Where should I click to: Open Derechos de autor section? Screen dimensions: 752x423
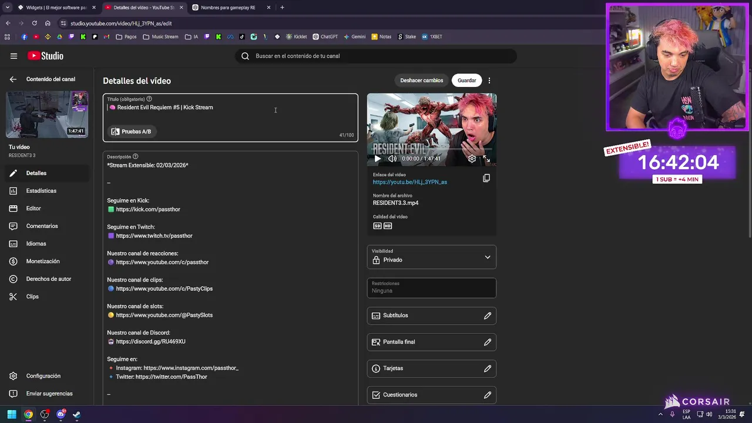(x=47, y=279)
